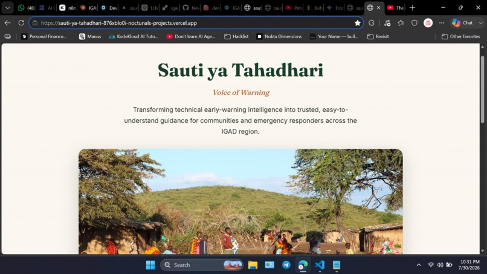This screenshot has width=487, height=274.
Task: Open File Explorer from the taskbar
Action: (253, 265)
